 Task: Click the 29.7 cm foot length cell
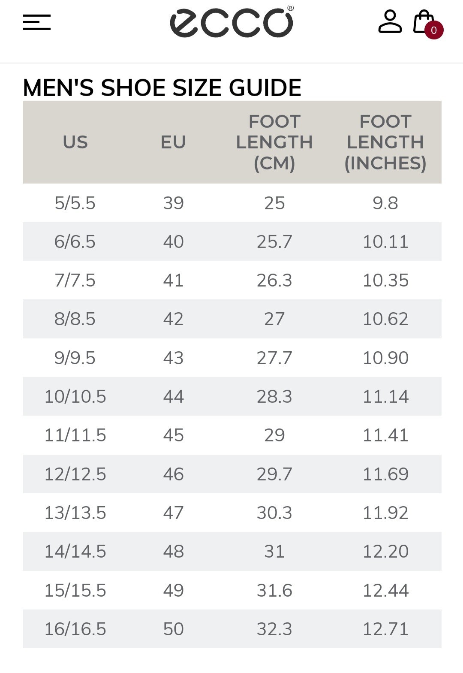coord(274,474)
